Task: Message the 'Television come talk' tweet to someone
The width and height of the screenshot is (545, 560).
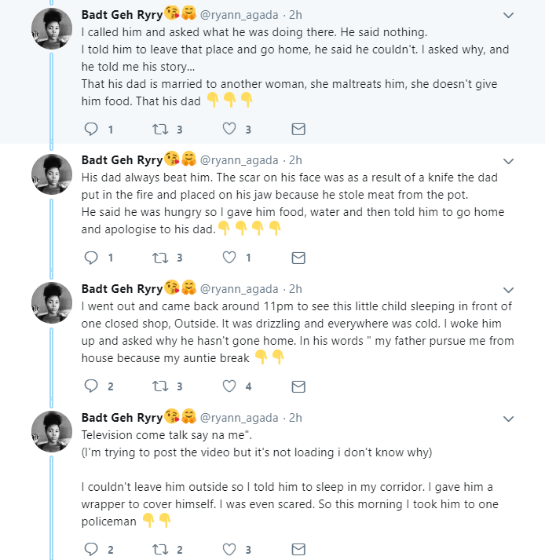Action: pyautogui.click(x=298, y=550)
